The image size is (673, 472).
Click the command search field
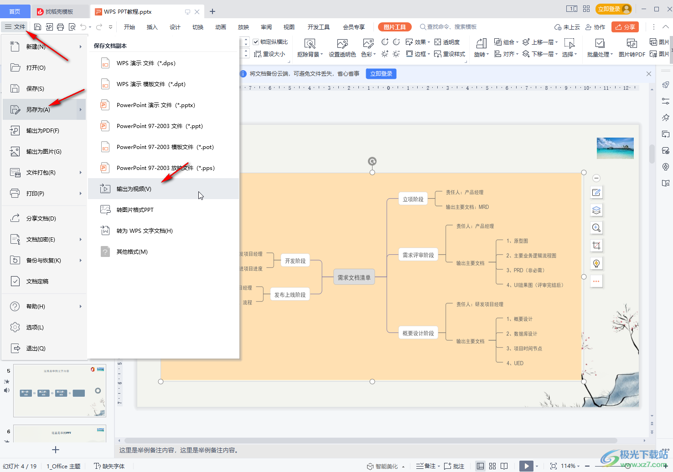pos(448,27)
